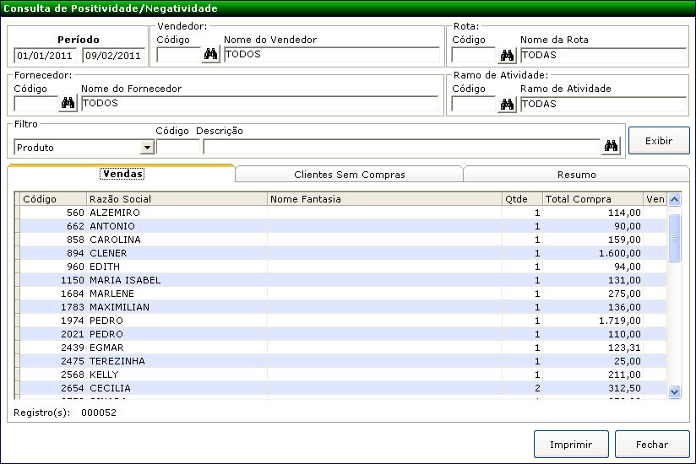
Task: Select PEDRO row with code 1974
Action: coord(343,321)
